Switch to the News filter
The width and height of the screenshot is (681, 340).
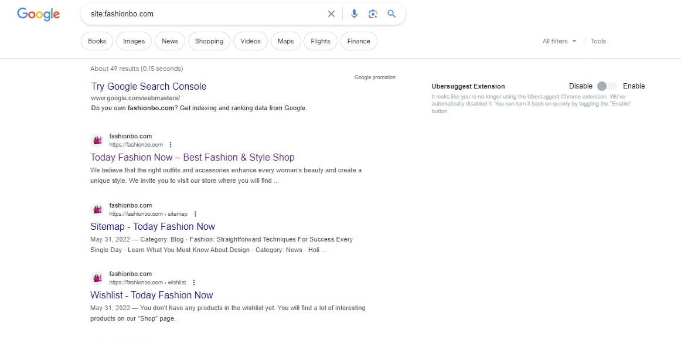pyautogui.click(x=170, y=41)
